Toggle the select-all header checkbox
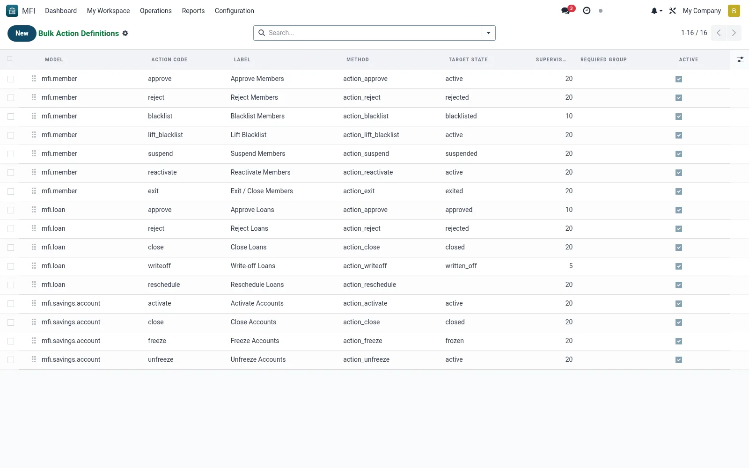This screenshot has width=749, height=468. point(10,58)
